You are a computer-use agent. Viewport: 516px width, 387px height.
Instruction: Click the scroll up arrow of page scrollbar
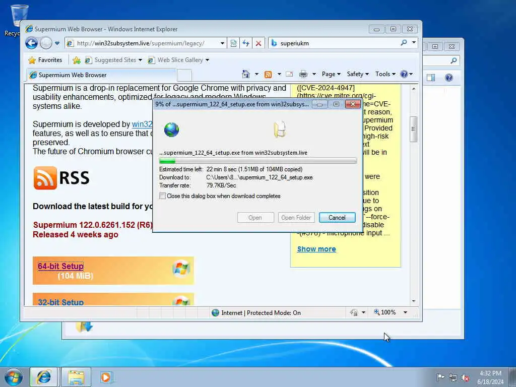coord(413,89)
